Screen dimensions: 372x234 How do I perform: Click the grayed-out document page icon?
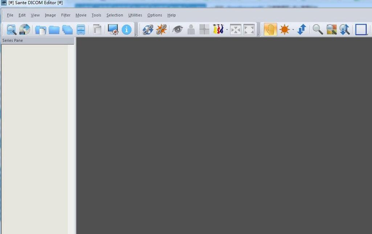(97, 30)
